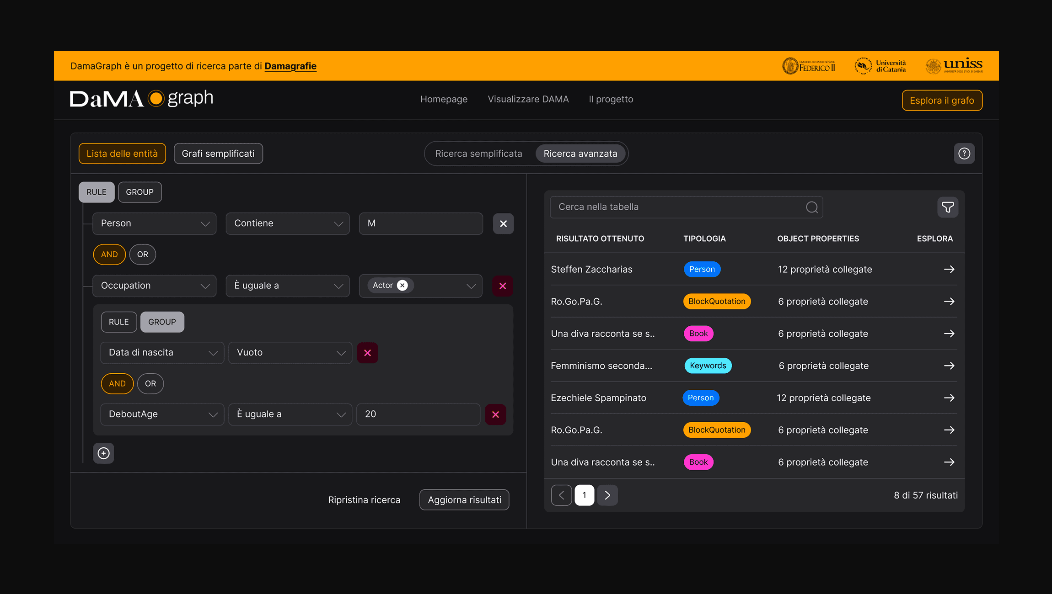Click the help question mark icon
Image resolution: width=1052 pixels, height=594 pixels.
964,154
